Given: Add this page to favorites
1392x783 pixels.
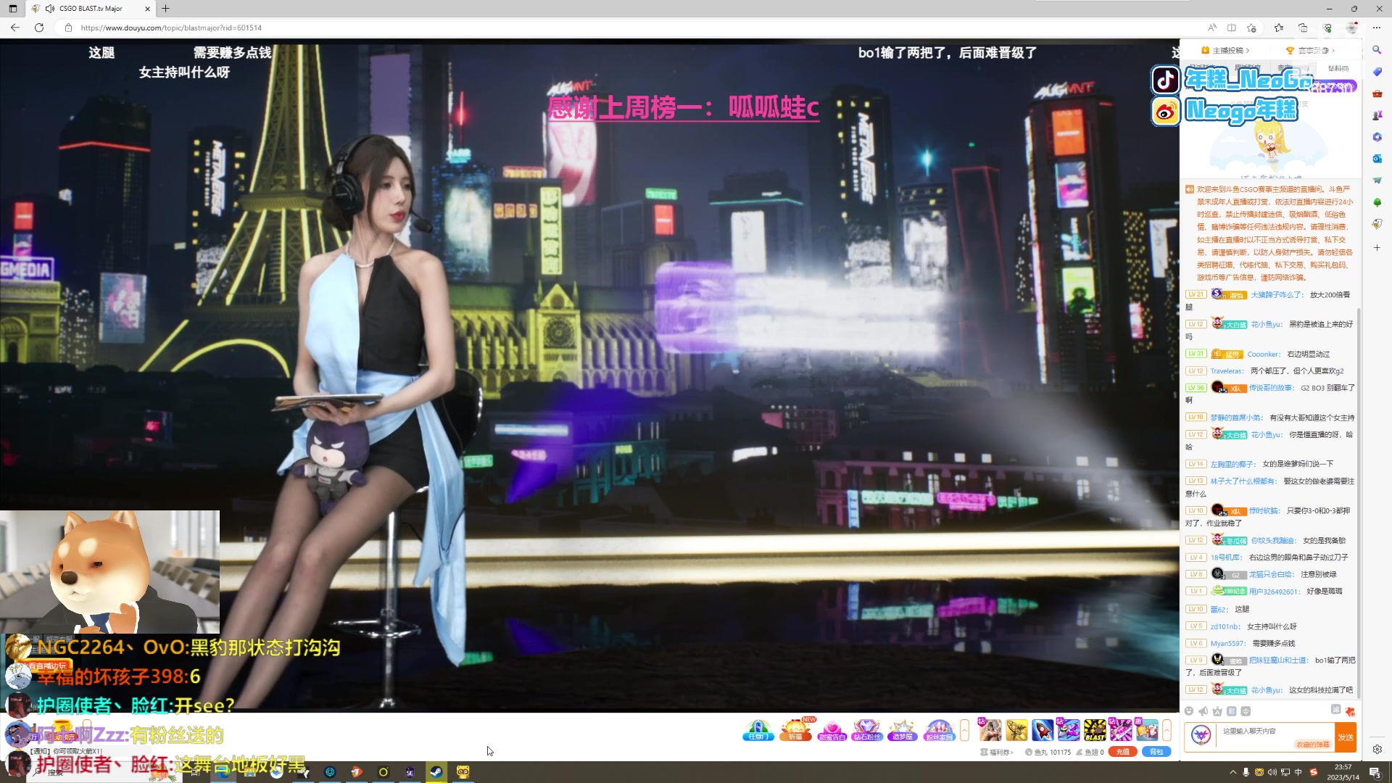Looking at the screenshot, I should (1251, 28).
